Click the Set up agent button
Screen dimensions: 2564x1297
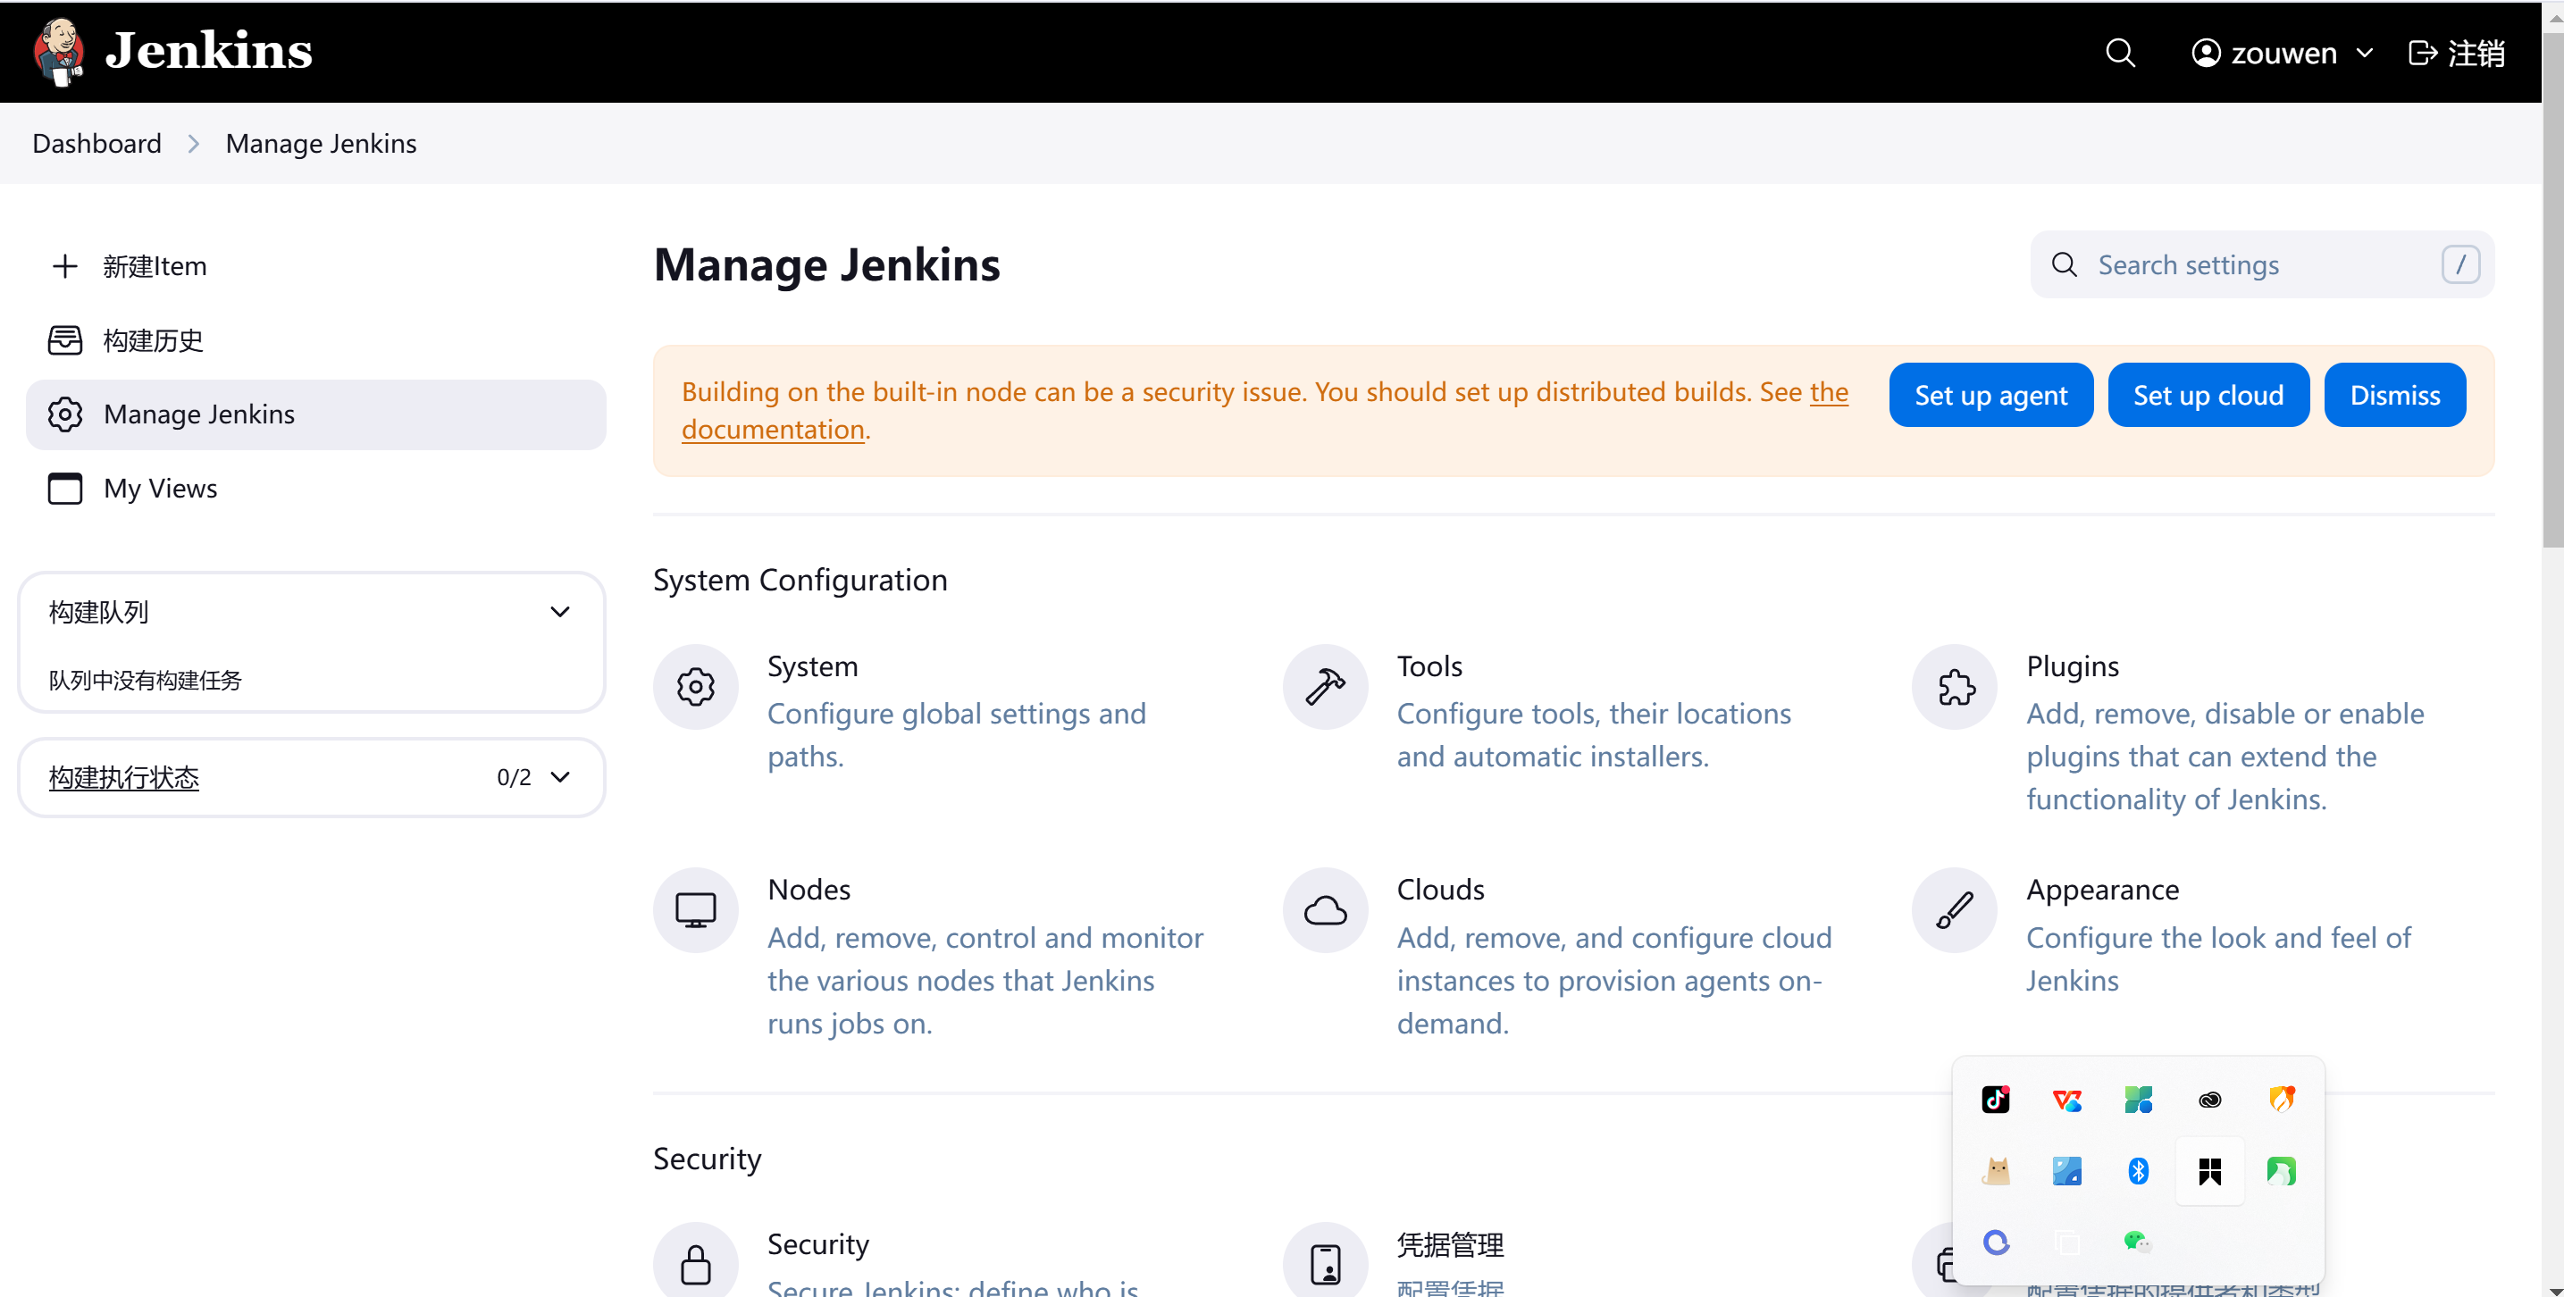(x=1990, y=395)
